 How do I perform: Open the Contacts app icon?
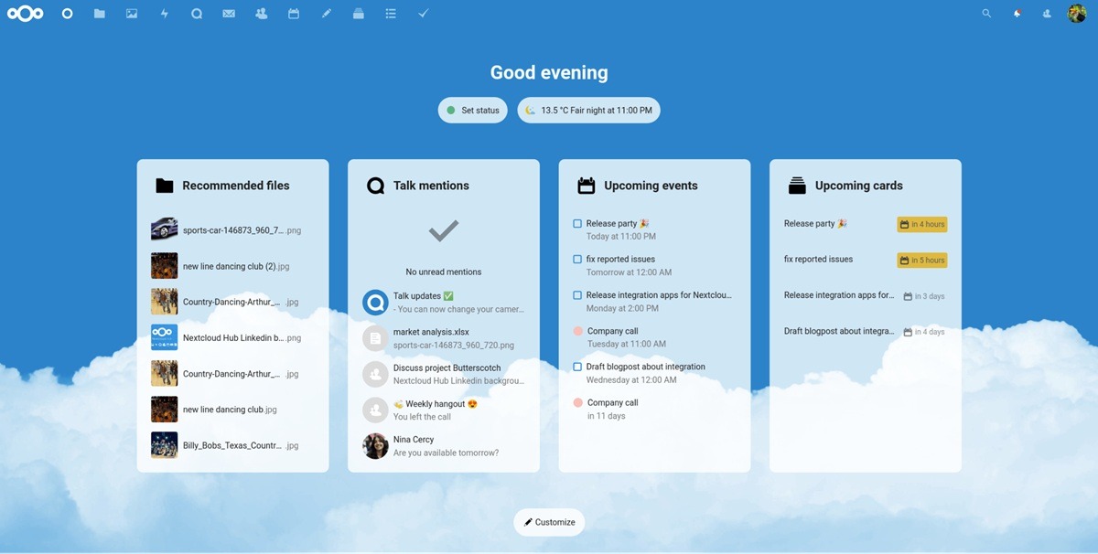click(x=262, y=14)
